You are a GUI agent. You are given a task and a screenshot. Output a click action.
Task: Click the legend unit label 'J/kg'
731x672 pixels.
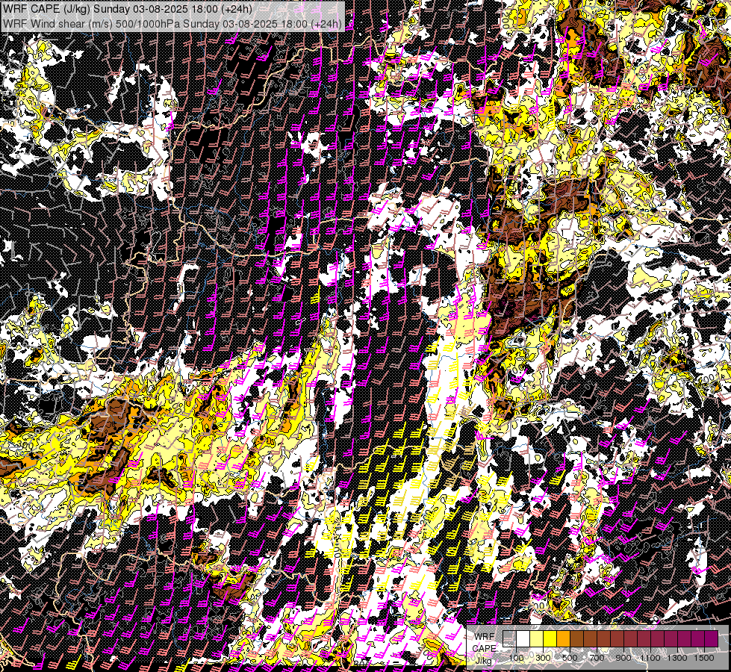click(483, 660)
